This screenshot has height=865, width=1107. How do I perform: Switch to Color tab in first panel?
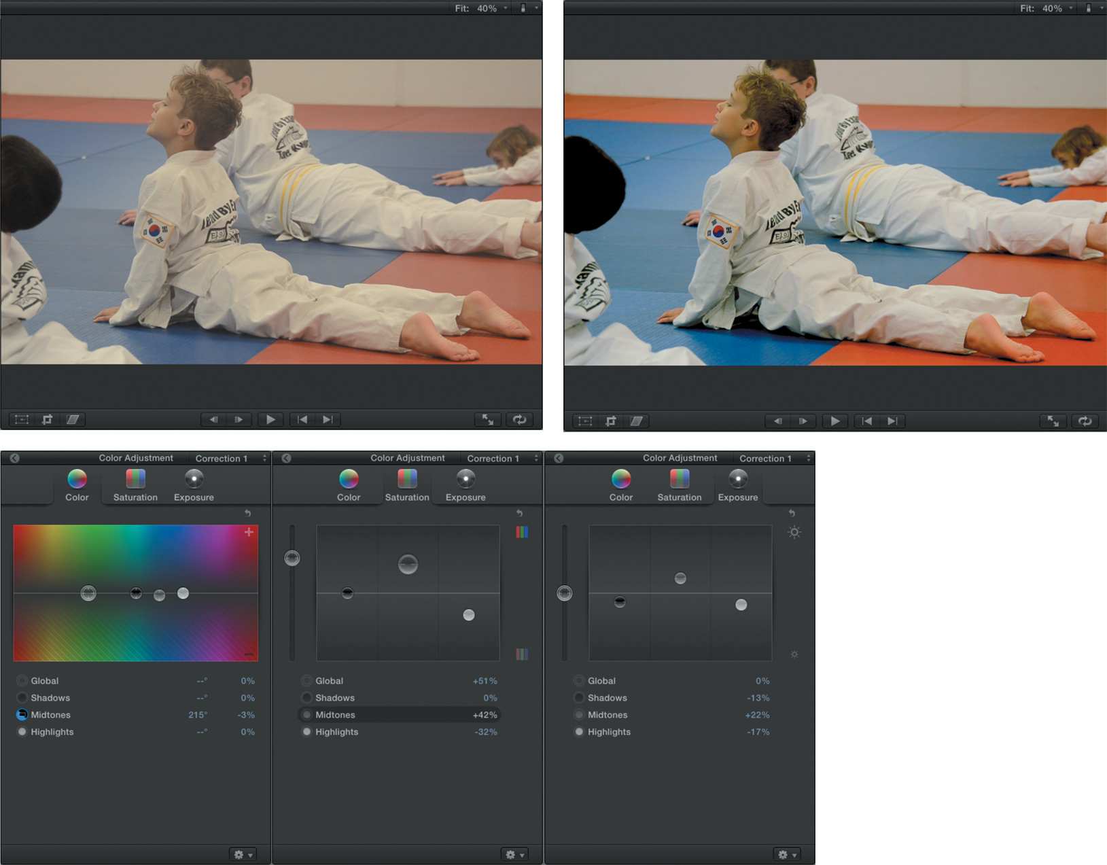tap(77, 485)
